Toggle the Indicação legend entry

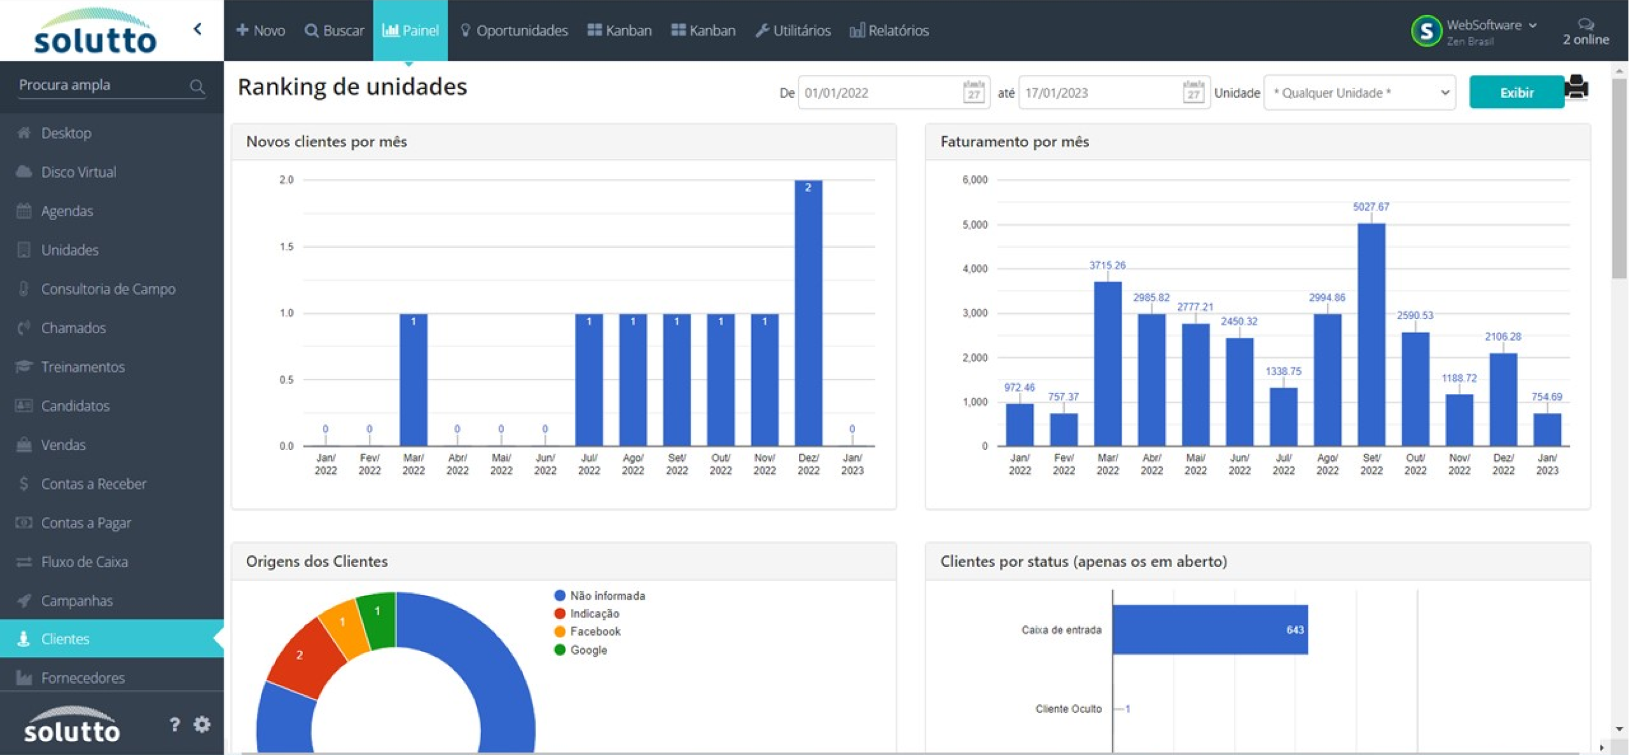click(586, 614)
